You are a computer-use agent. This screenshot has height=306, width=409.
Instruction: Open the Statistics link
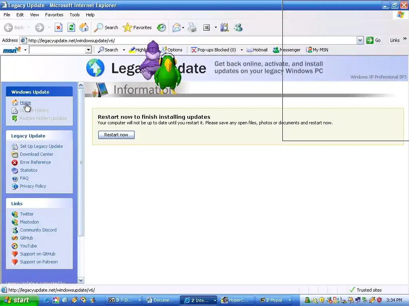(x=29, y=170)
